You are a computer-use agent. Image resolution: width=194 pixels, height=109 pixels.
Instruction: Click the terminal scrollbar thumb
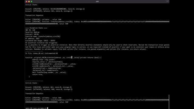coord(169,102)
